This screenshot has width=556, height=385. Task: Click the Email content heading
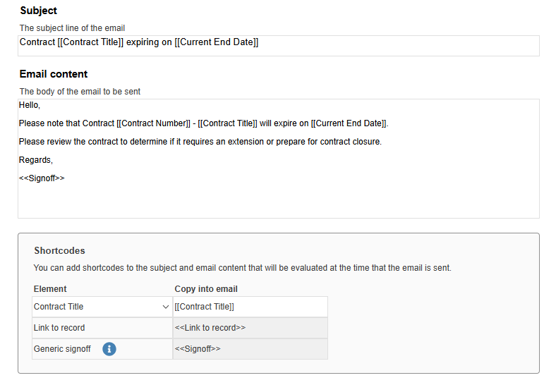tap(54, 74)
